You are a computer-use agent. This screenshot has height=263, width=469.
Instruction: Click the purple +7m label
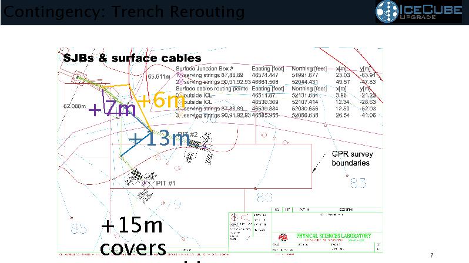pyautogui.click(x=112, y=109)
